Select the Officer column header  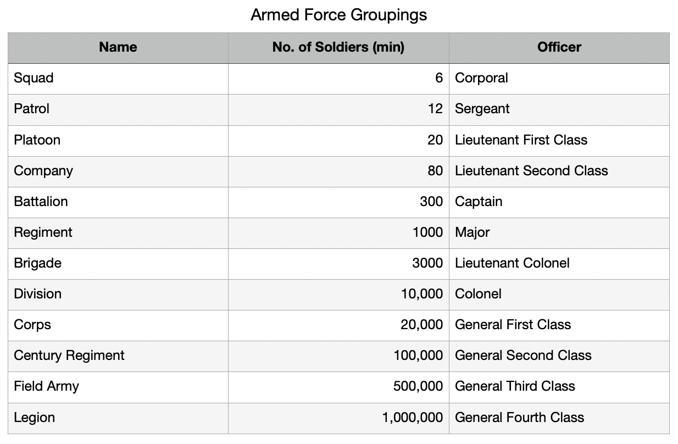click(x=559, y=48)
